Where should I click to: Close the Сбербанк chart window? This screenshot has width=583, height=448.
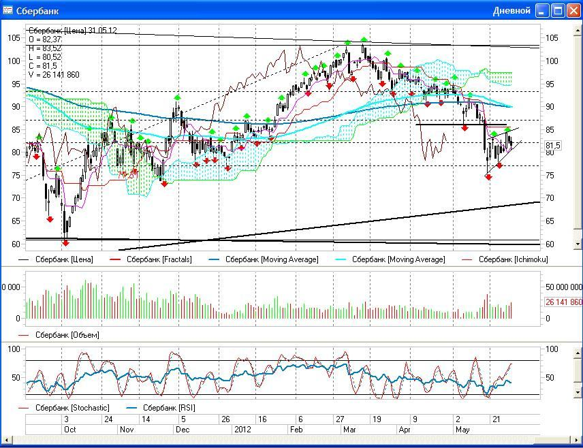(573, 11)
